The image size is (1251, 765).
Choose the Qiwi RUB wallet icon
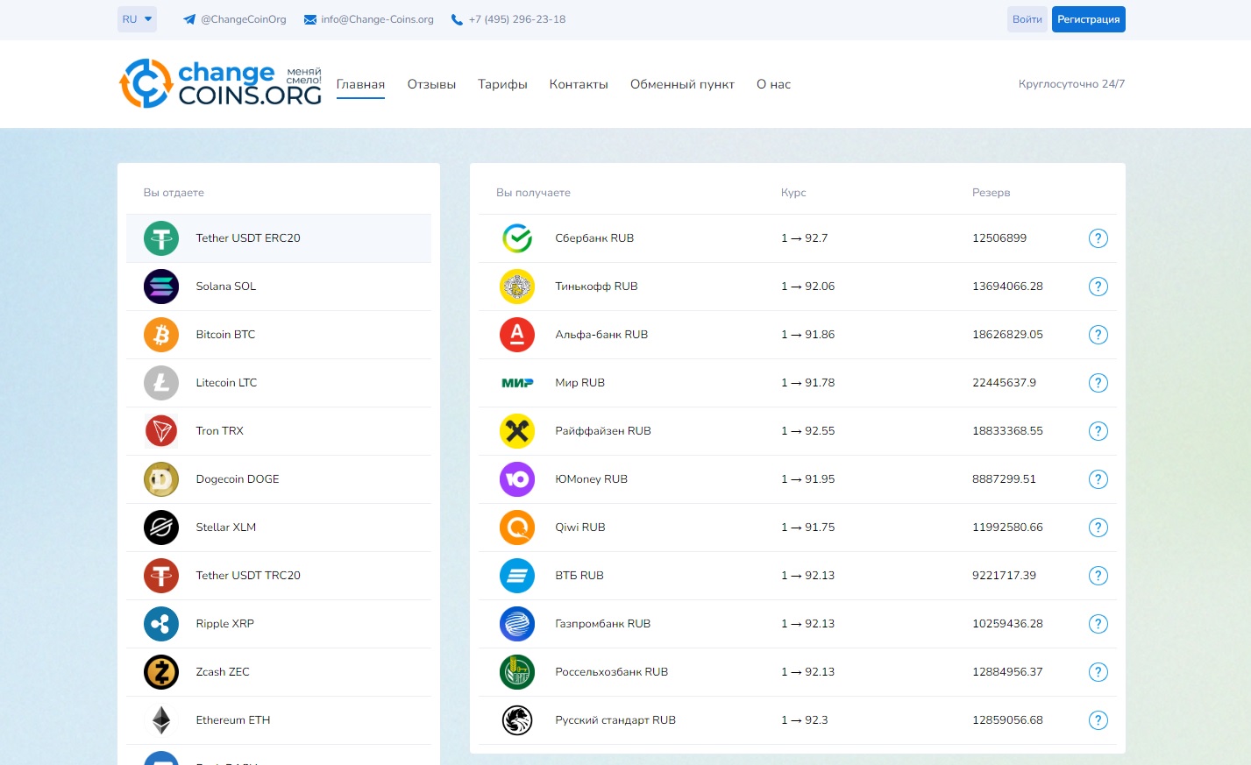coord(517,528)
